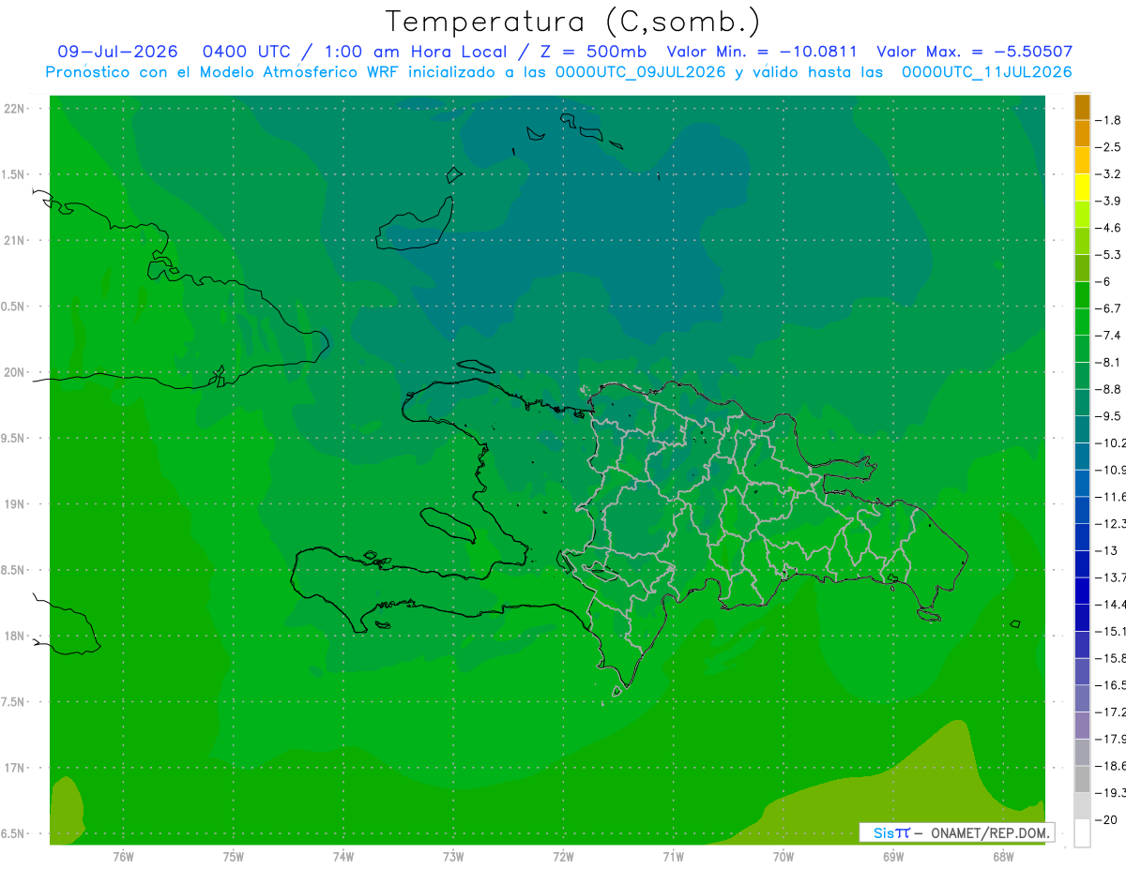Click the "17N" latitude axis label
This screenshot has width=1126, height=869.
pyautogui.click(x=15, y=768)
